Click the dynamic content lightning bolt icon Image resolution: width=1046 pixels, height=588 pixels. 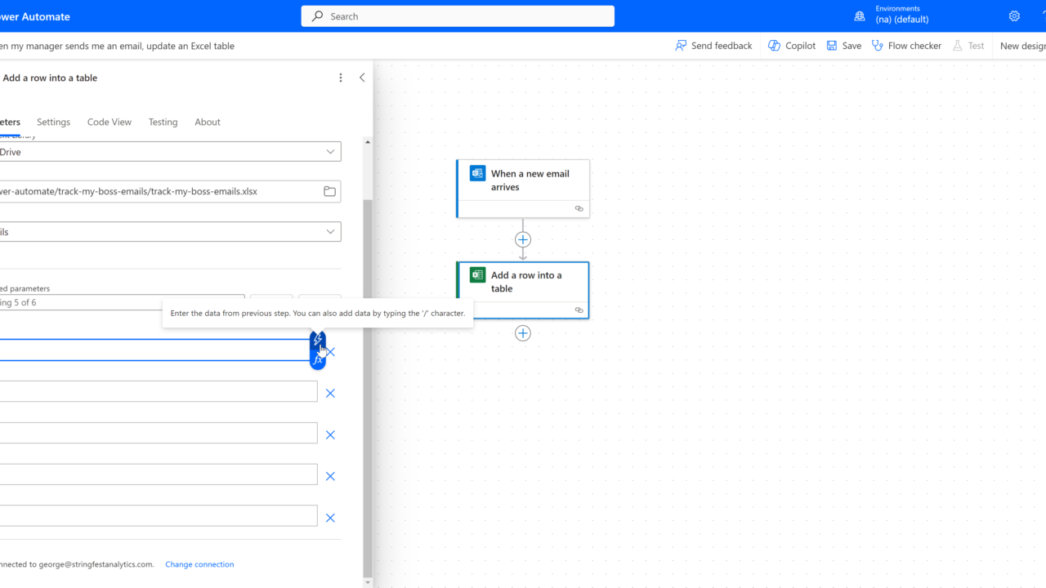(318, 339)
